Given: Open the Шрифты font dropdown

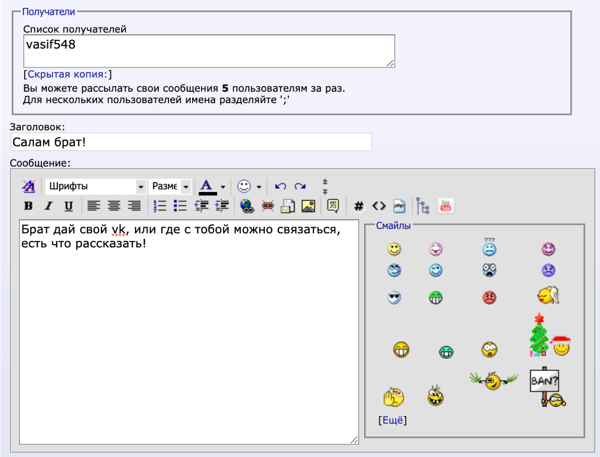Looking at the screenshot, I should [x=96, y=186].
